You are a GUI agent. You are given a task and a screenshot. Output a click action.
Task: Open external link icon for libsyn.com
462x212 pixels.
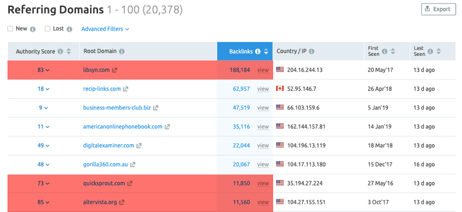point(114,70)
